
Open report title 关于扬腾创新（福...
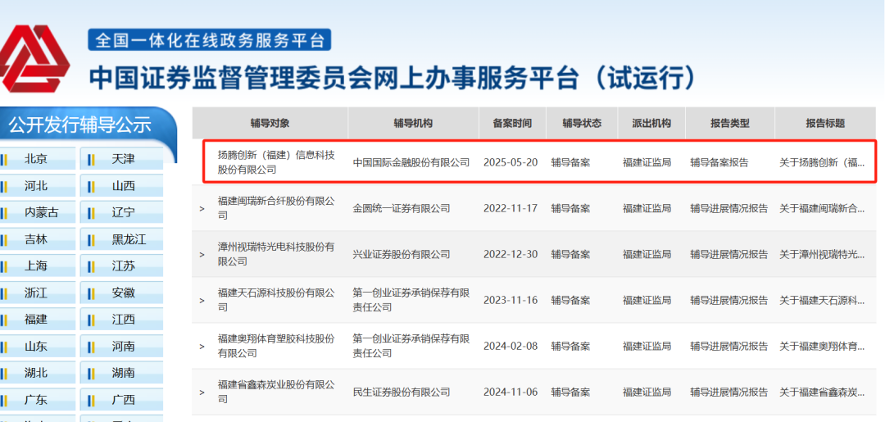822,162
